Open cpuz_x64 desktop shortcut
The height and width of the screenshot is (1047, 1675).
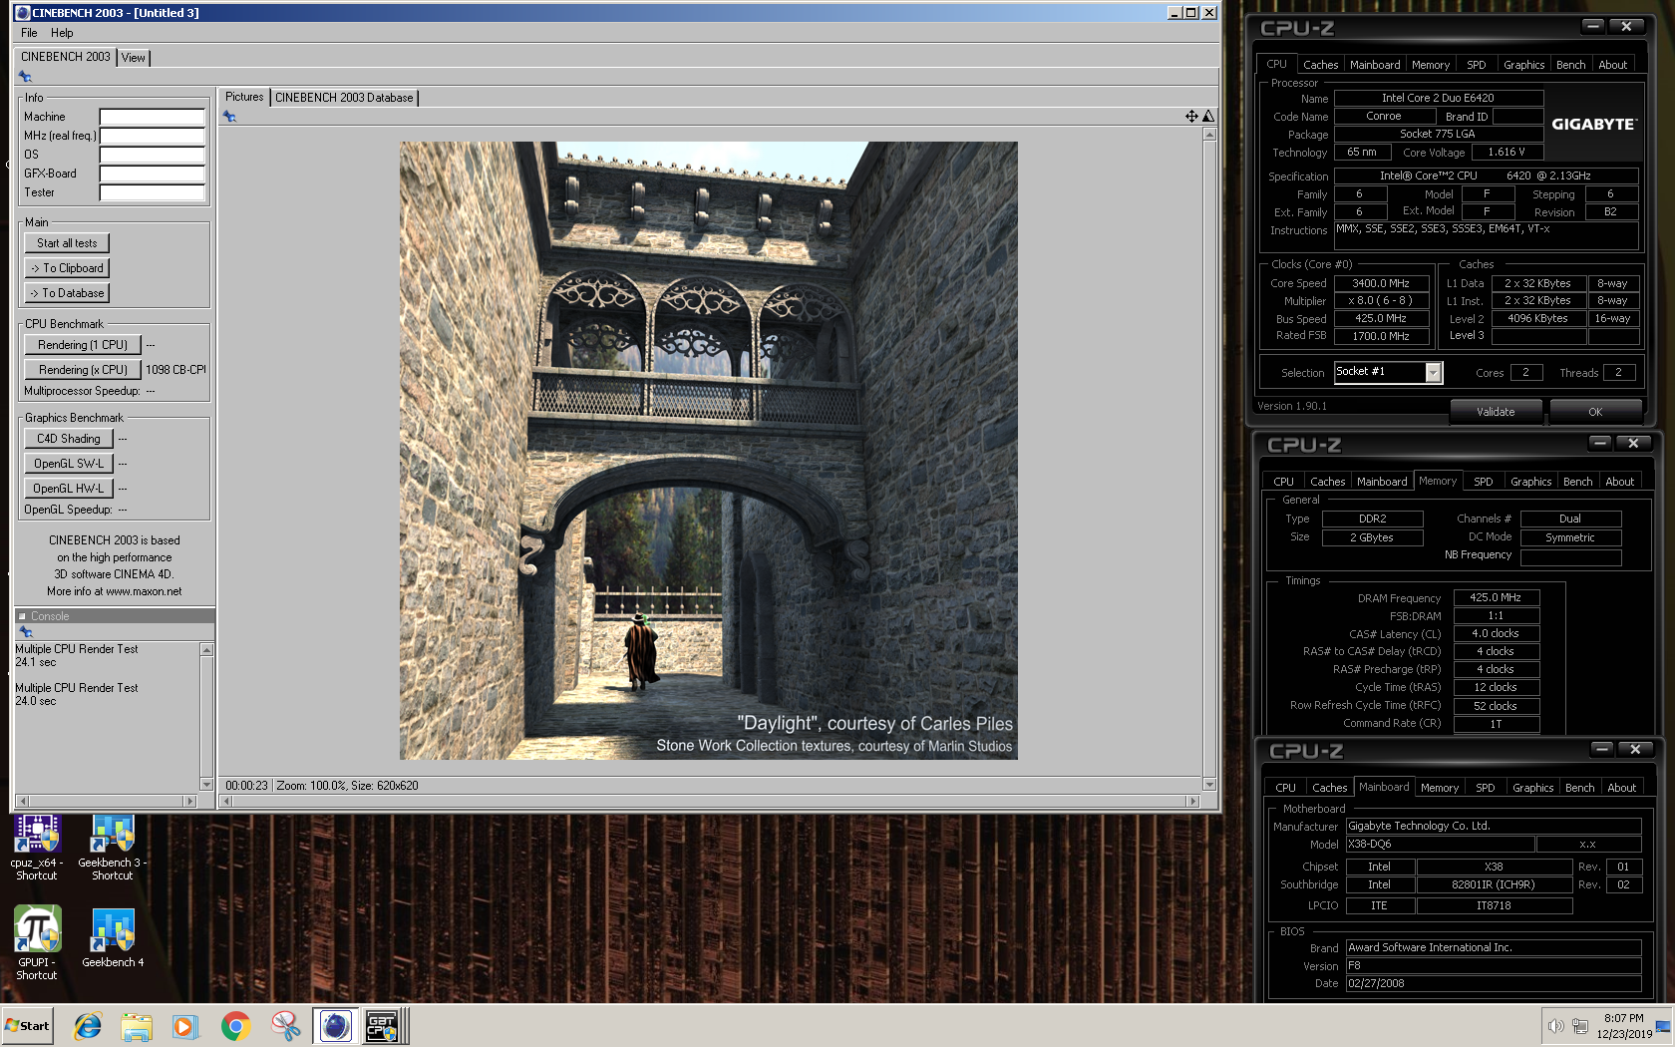click(37, 848)
